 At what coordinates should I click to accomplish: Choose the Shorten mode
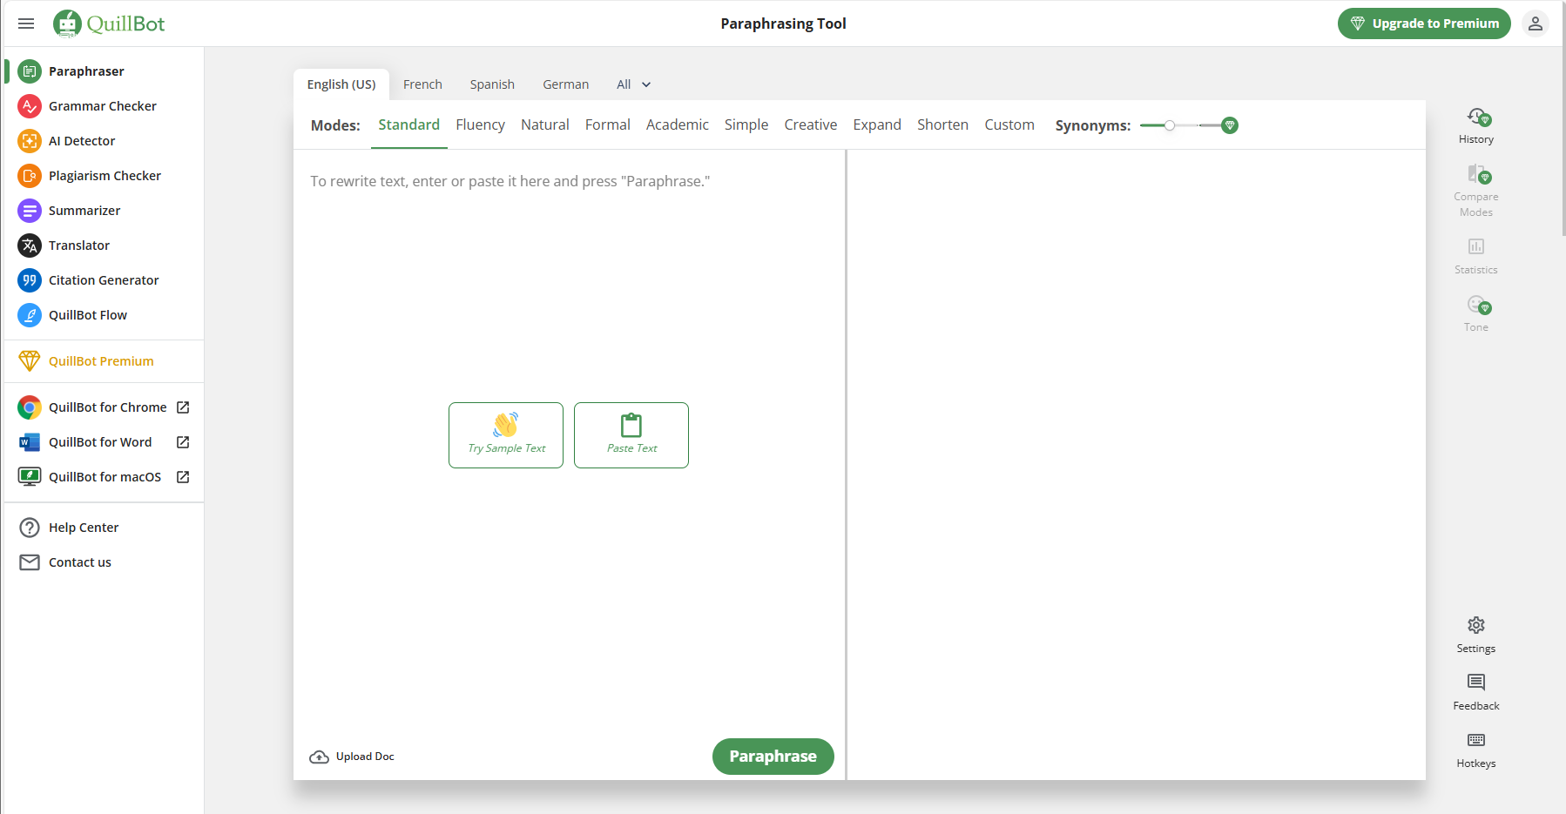tap(943, 124)
